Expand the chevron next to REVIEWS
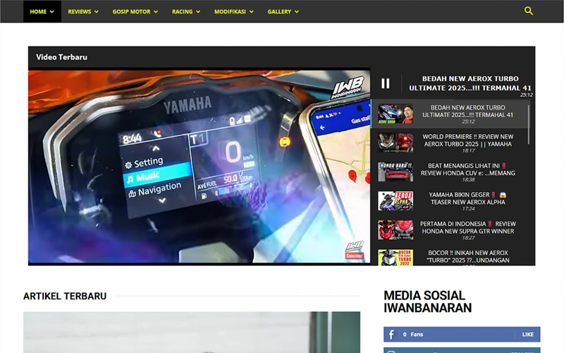The height and width of the screenshot is (353, 564). 97,12
